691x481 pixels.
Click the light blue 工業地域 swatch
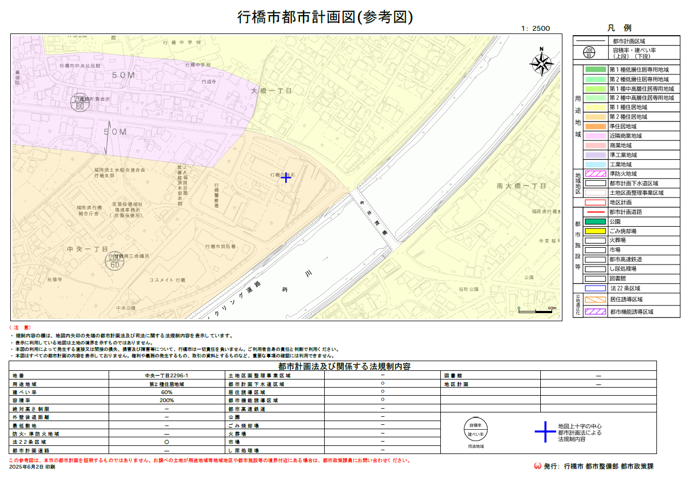(595, 164)
